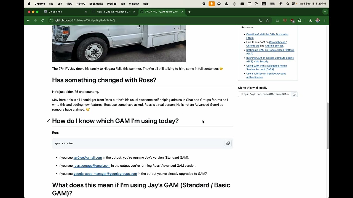Click the wiki clone URL field
The image size is (353, 198).
pyautogui.click(x=264, y=94)
